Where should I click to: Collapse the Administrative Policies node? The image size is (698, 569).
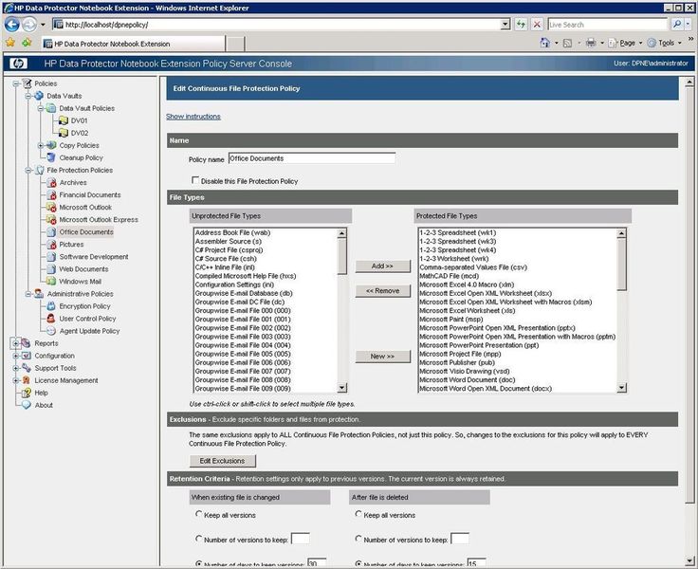(x=28, y=294)
